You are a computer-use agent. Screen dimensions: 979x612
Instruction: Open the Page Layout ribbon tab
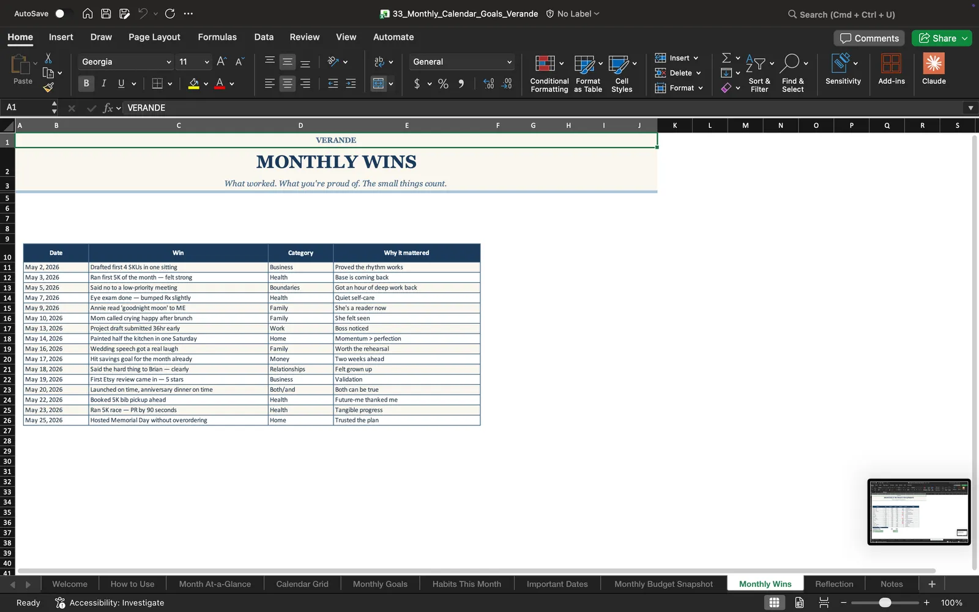pyautogui.click(x=154, y=37)
